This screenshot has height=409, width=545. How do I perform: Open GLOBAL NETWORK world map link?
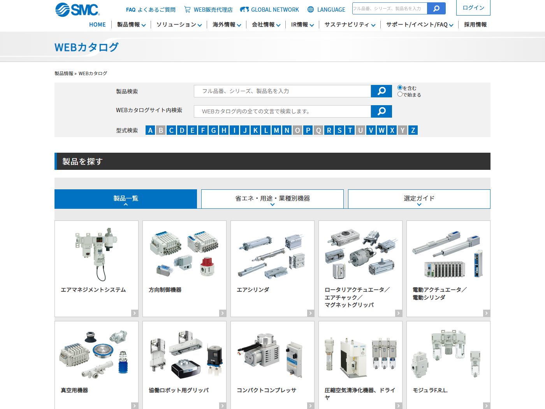coord(244,9)
